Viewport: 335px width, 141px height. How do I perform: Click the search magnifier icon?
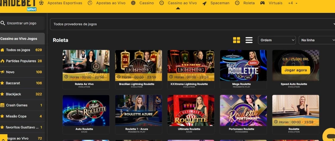(3, 23)
